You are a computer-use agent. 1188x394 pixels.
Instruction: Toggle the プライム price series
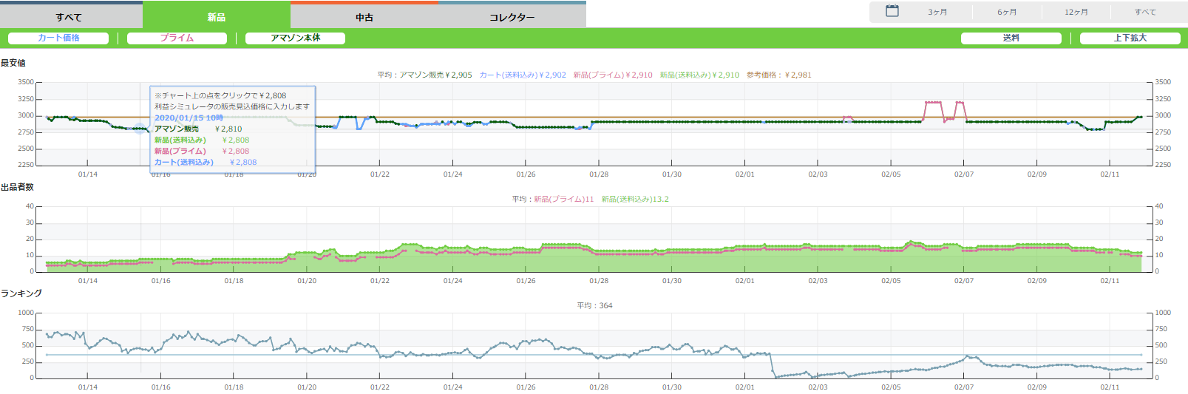coord(177,38)
